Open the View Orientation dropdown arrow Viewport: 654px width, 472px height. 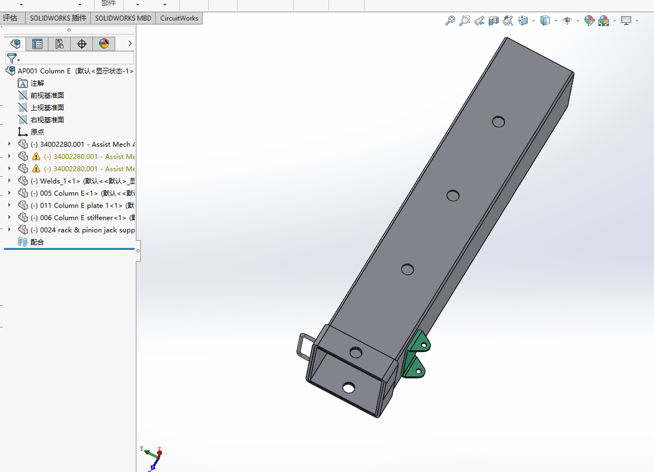tap(533, 21)
